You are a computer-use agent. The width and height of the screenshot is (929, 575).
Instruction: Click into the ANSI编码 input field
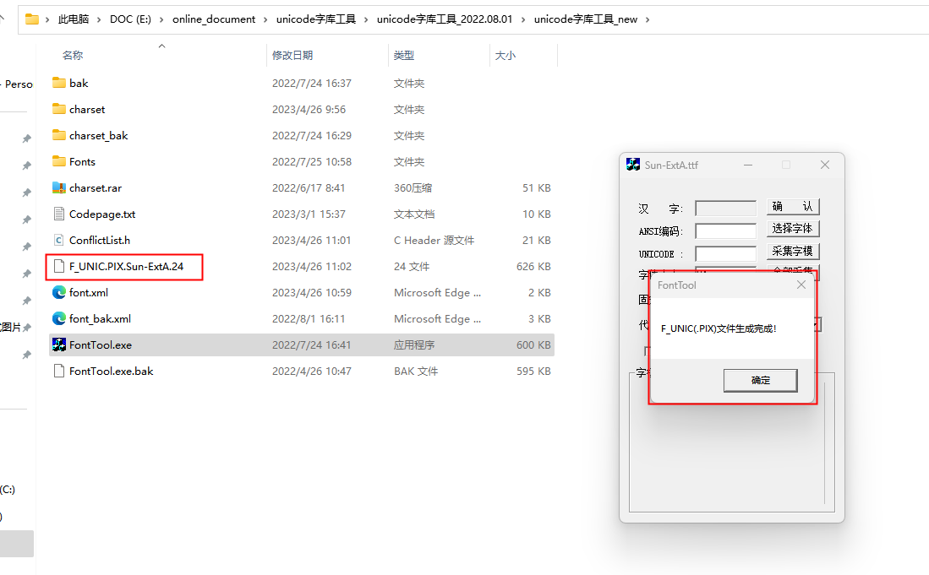(x=725, y=231)
